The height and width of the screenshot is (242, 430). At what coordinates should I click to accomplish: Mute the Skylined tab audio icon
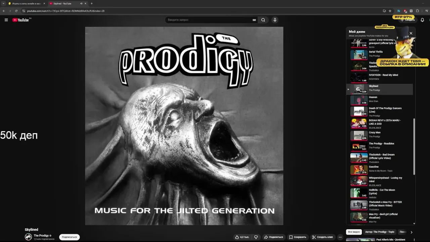[x=81, y=3]
